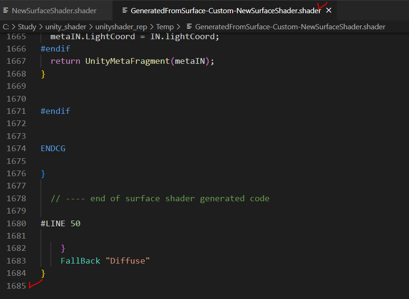
Task: Click the #endif directive on line 1666
Action: click(55, 49)
